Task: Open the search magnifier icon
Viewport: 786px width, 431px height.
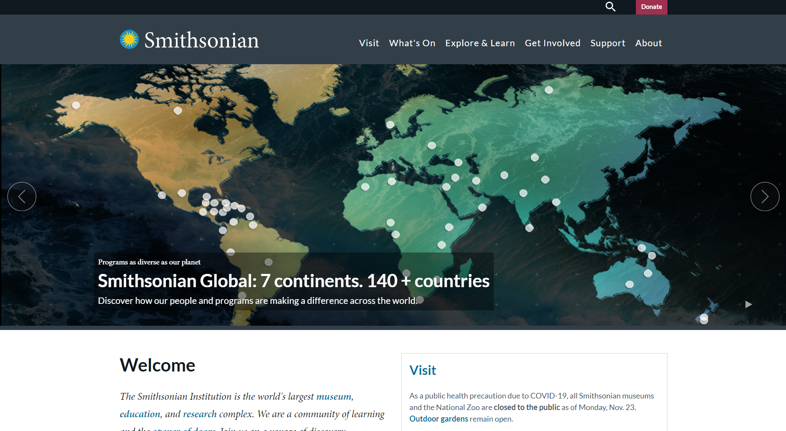Action: click(611, 7)
